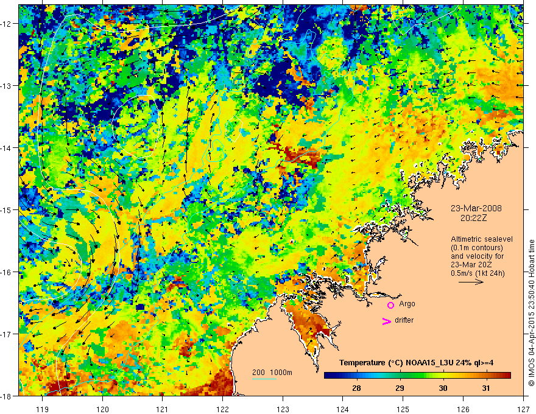Click the latitude axis label '-16'
Screen dimensions: 536x414
[x=5, y=272]
